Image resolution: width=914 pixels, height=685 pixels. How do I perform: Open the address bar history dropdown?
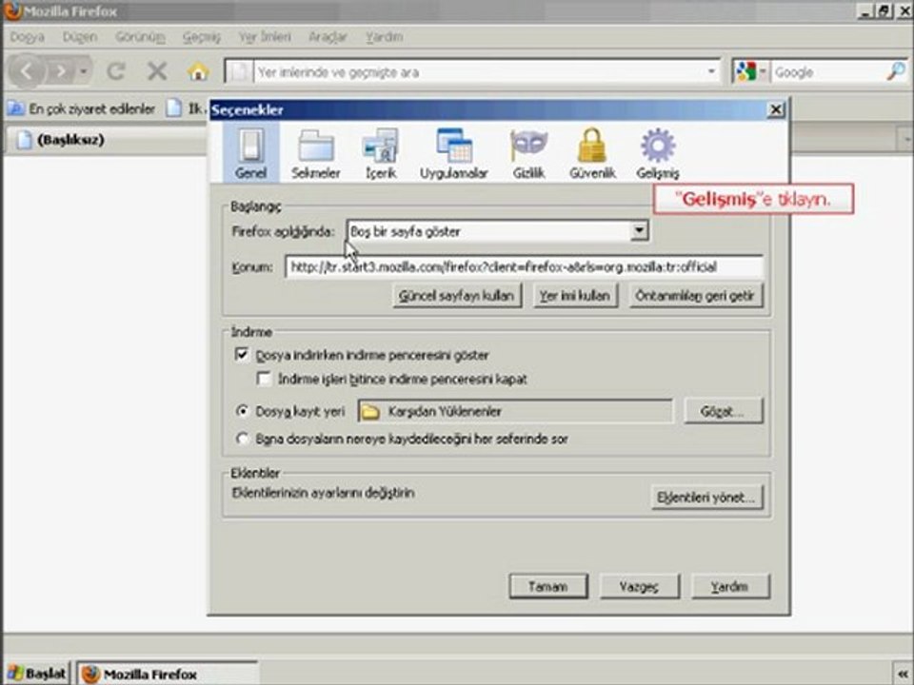[x=711, y=72]
